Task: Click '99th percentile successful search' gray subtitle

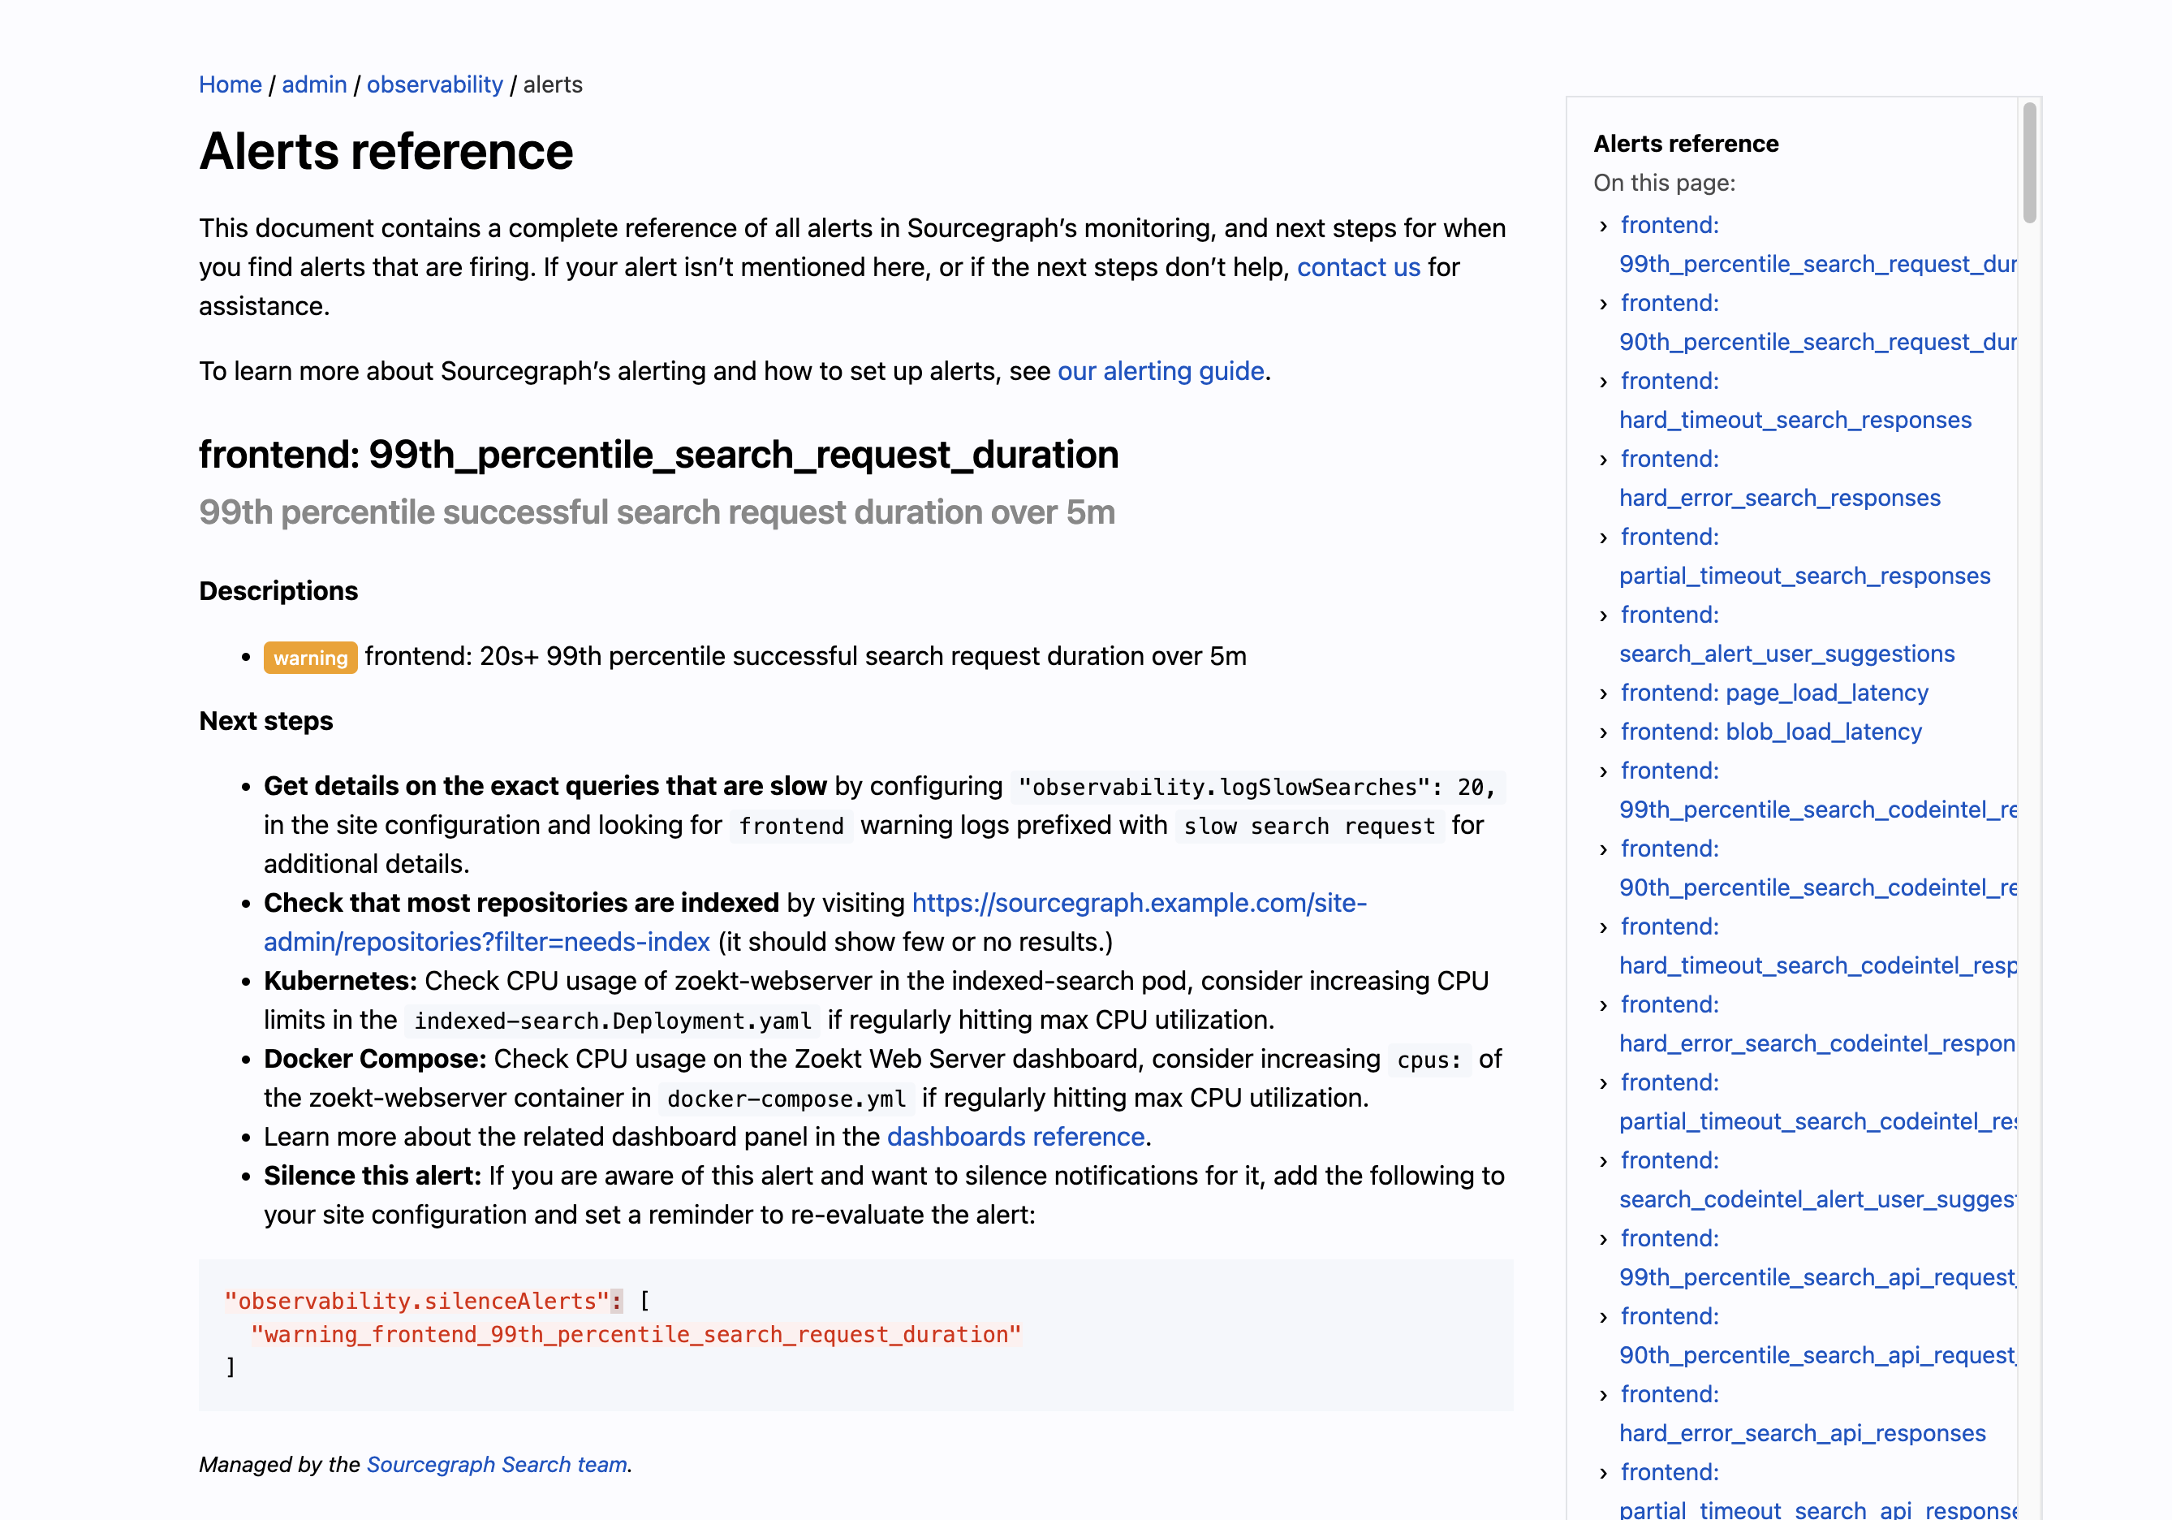Action: pos(657,512)
